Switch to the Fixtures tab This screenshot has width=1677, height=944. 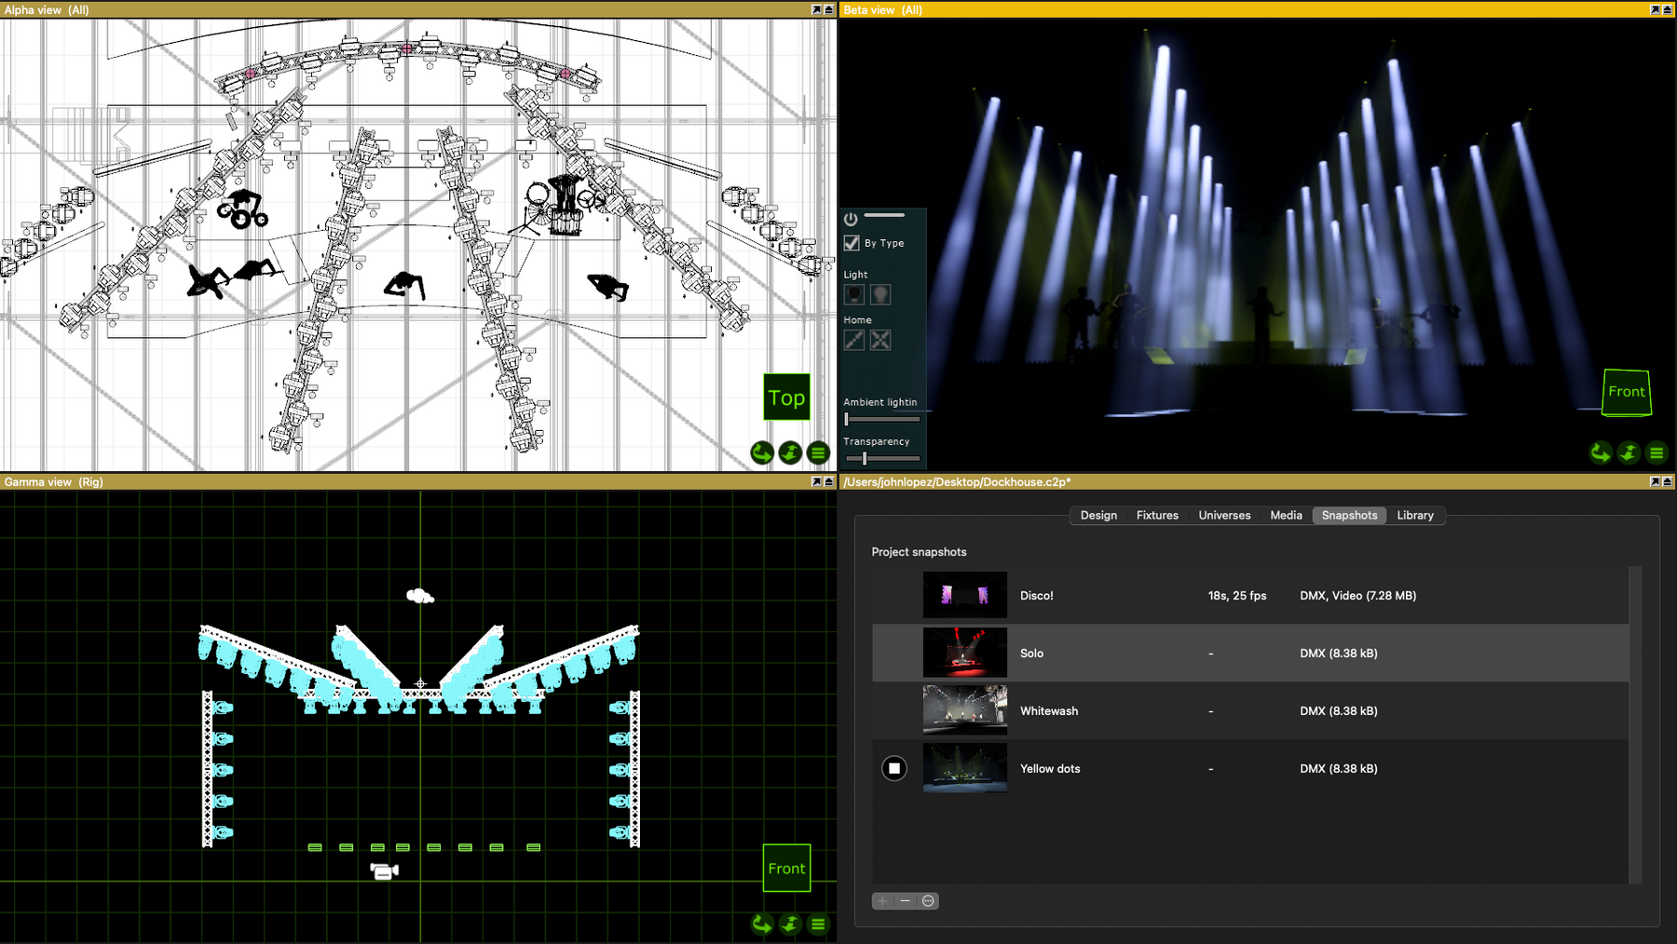tap(1156, 515)
